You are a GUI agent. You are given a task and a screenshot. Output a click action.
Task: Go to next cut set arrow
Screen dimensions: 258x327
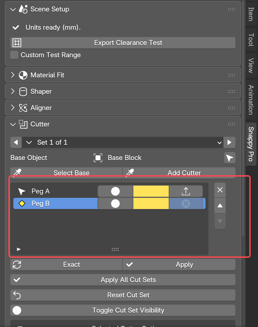[229, 143]
